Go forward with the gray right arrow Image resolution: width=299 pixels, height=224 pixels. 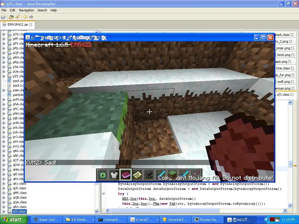click(31, 17)
